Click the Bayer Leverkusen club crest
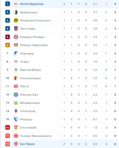The image size is (119, 148). point(16,45)
